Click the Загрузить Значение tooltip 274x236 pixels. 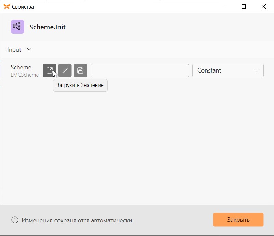pos(80,85)
